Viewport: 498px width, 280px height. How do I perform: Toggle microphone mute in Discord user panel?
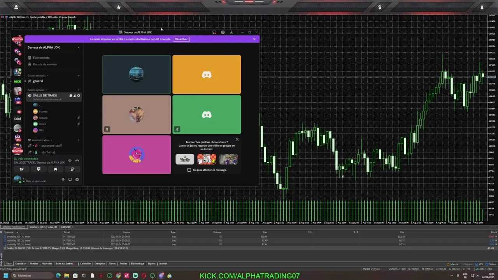63,179
